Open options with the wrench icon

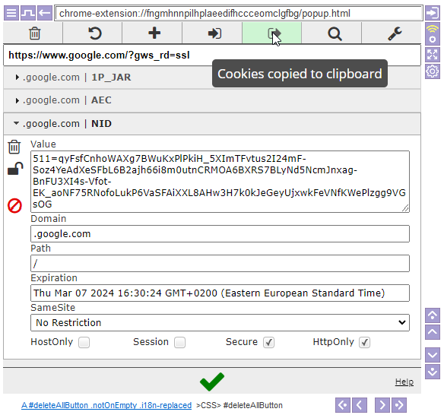(395, 33)
